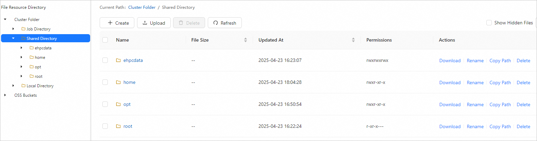537x141 pixels.
Task: Sort by File Size using sort arrows
Action: pos(246,40)
